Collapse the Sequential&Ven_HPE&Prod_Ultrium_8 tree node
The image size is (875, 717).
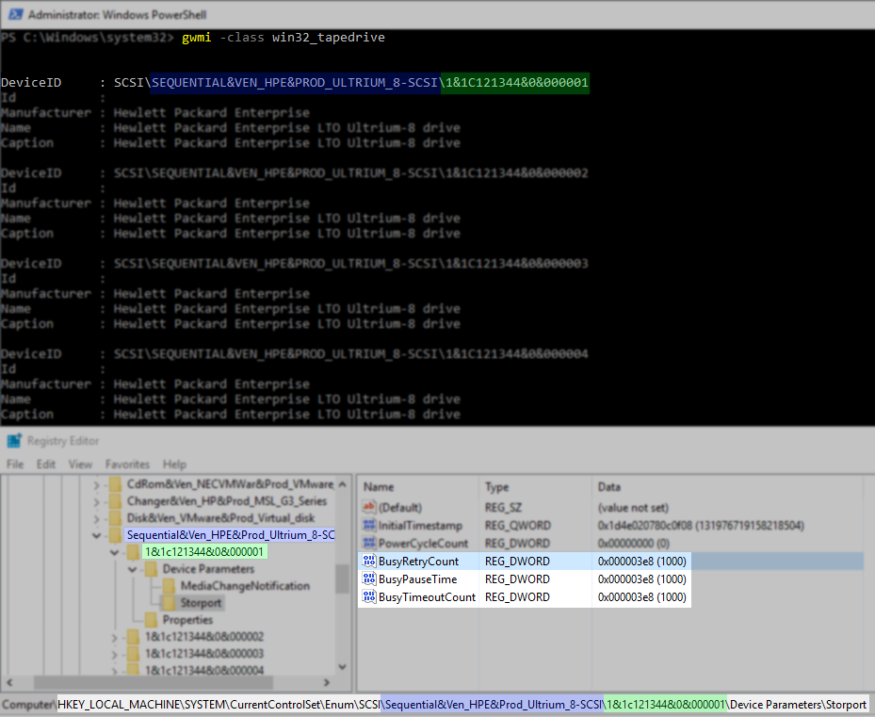pos(96,535)
